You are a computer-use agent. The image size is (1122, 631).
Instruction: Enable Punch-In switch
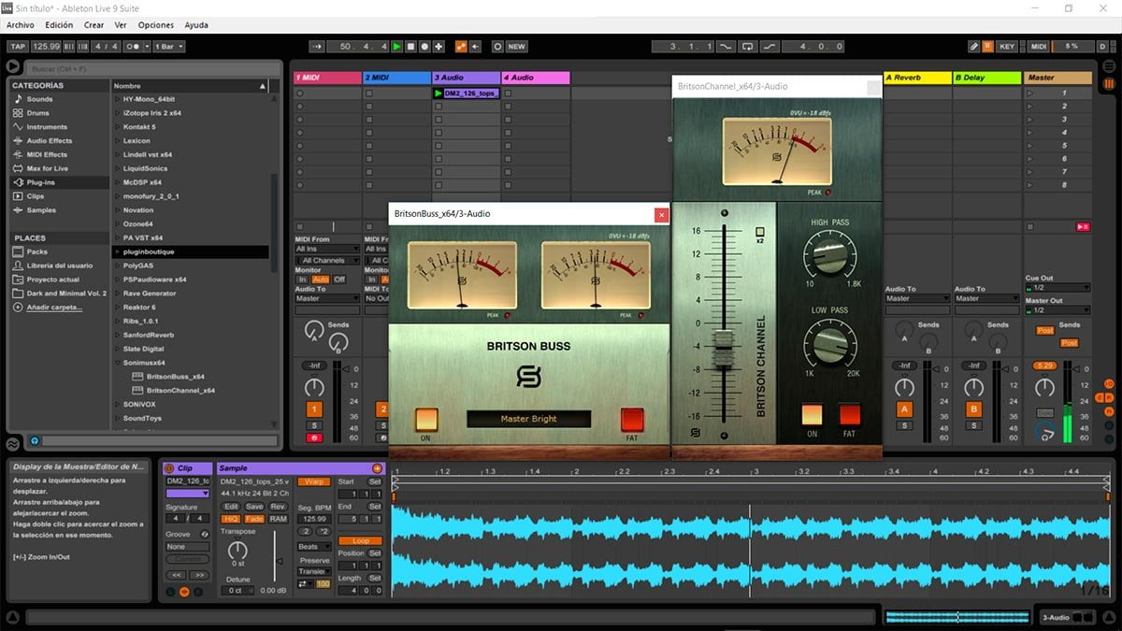click(726, 46)
